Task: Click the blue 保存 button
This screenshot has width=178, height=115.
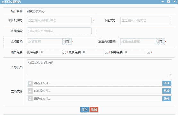Action: tap(84, 110)
